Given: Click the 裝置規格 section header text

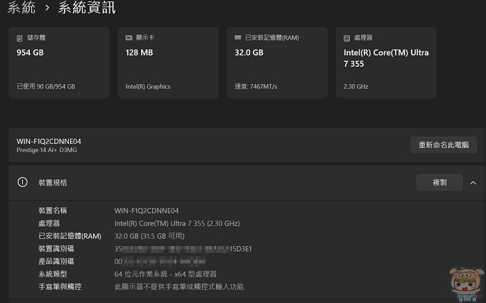Looking at the screenshot, I should click(53, 182).
